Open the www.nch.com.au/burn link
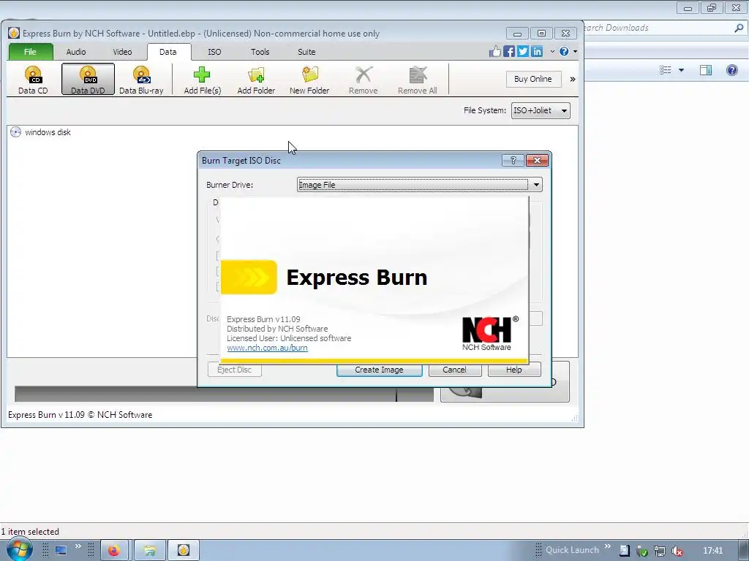Screen dimensions: 749x561 pos(267,348)
